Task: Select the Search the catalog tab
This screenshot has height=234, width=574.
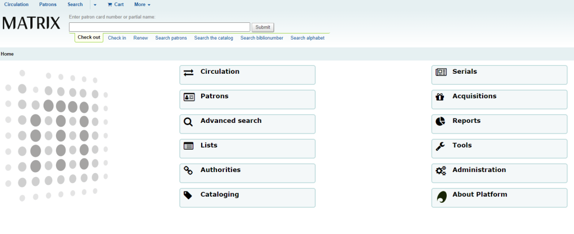Action: pyautogui.click(x=214, y=38)
